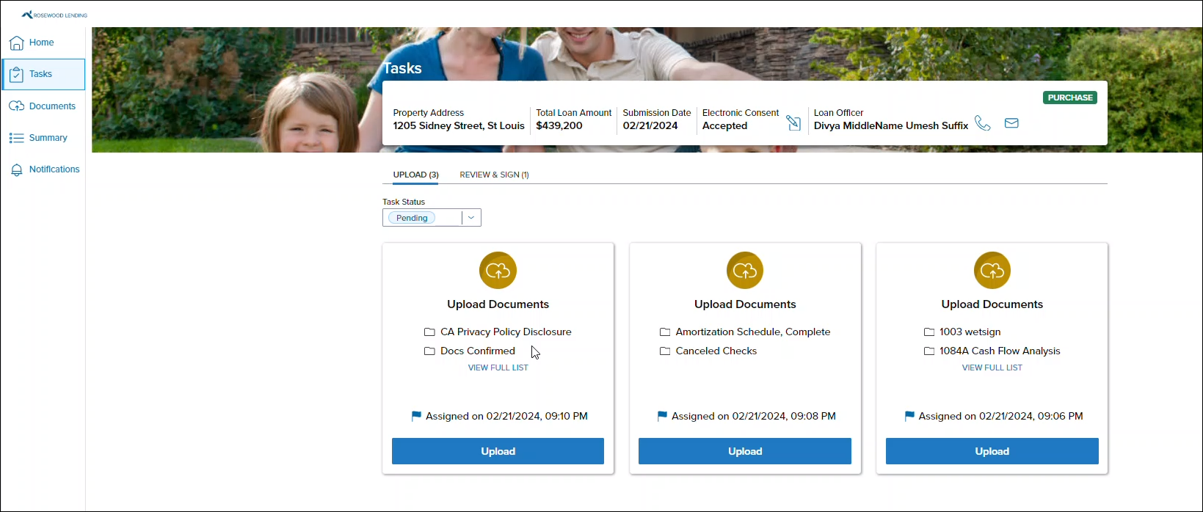
Task: Click folder icon beside 1003 wetsign
Action: (929, 332)
